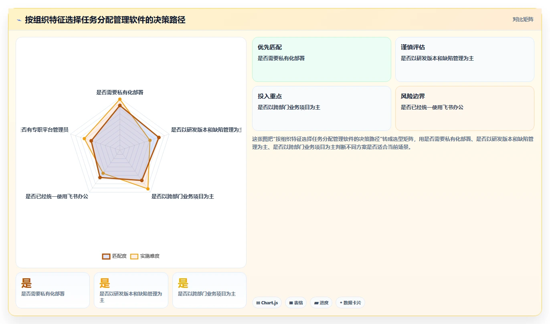Click the 表格 tag

(x=296, y=303)
